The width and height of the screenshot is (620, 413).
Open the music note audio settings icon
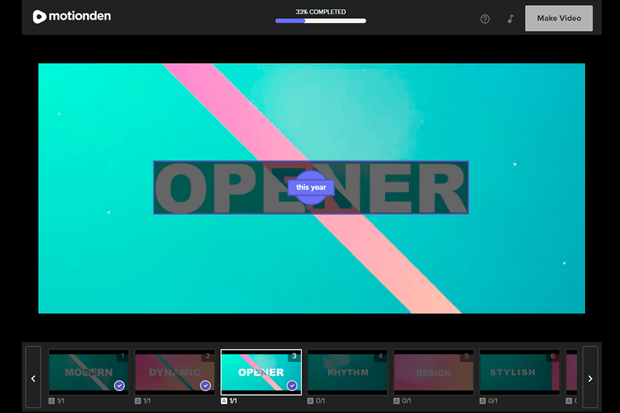pyautogui.click(x=510, y=19)
